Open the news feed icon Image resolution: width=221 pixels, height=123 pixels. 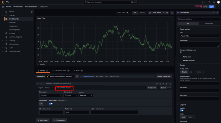coord(214,2)
